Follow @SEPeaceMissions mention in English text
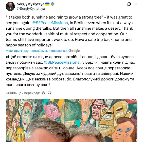142x142 pixels. coord(50,23)
